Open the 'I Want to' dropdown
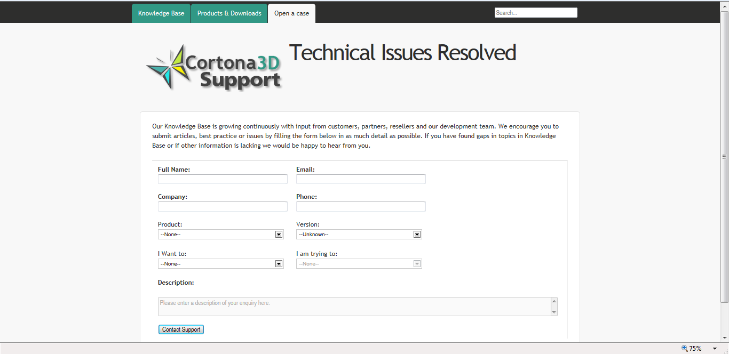This screenshot has height=354, width=729. click(x=220, y=263)
